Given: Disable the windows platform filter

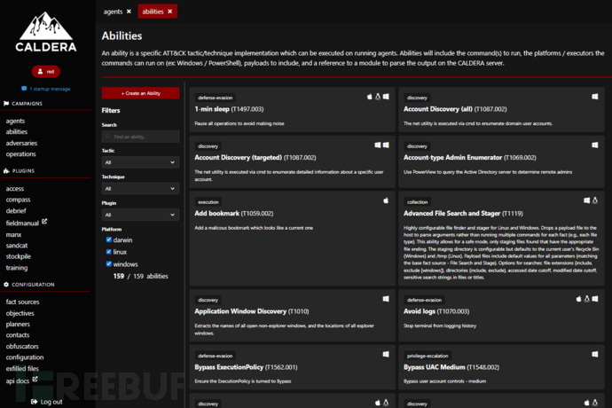Looking at the screenshot, I should click(x=109, y=264).
